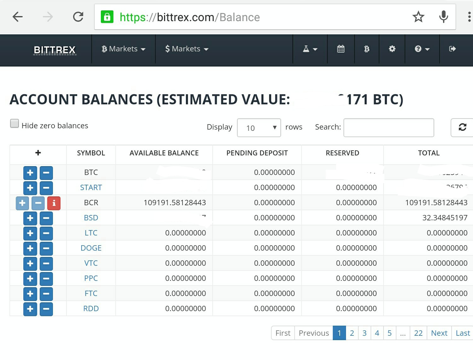Click the deposit plus icon for START
The width and height of the screenshot is (473, 360).
(x=30, y=188)
